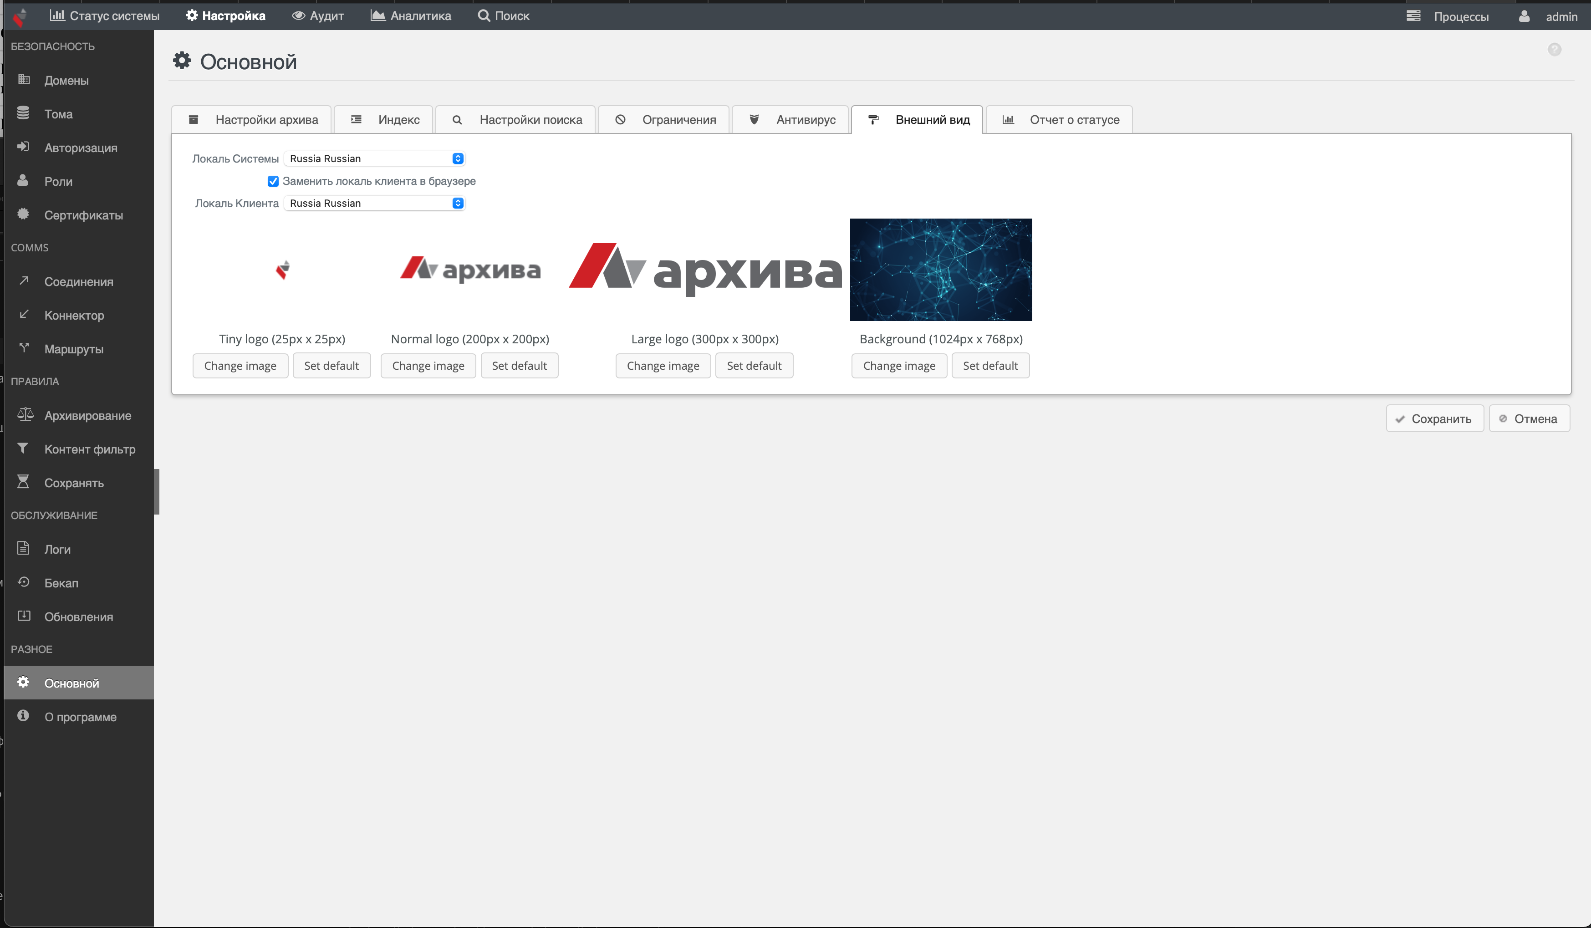This screenshot has width=1591, height=928.
Task: Open Домены in the sidebar
Action: point(79,80)
